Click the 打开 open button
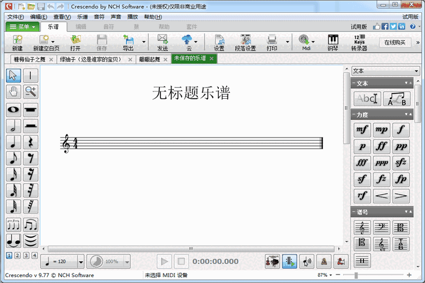The width and height of the screenshot is (425, 283). [x=75, y=42]
